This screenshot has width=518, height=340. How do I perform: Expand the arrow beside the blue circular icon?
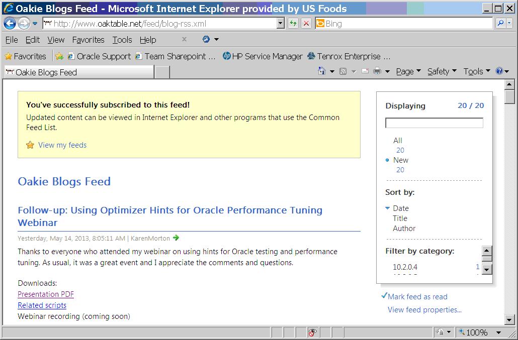[216, 40]
